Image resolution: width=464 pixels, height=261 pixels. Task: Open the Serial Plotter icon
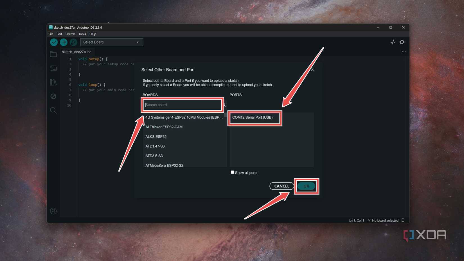point(393,42)
